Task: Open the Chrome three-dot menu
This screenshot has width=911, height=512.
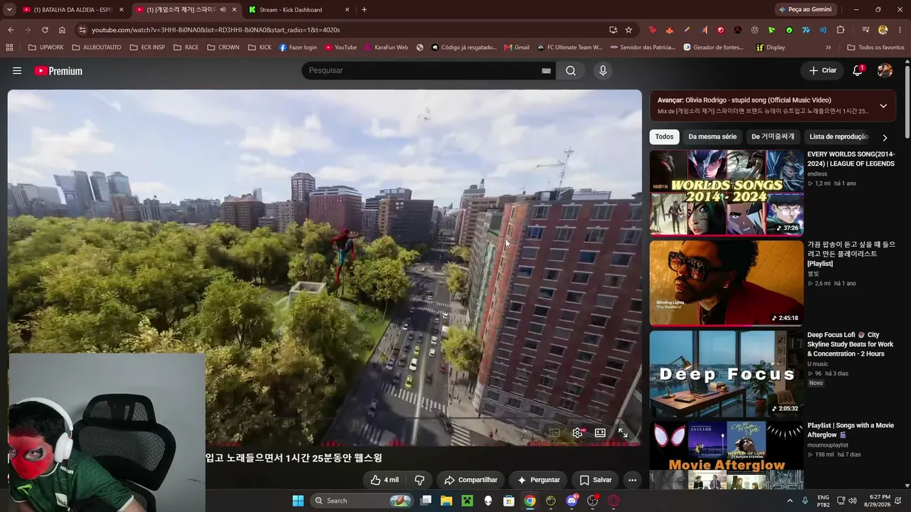Action: pyautogui.click(x=900, y=30)
